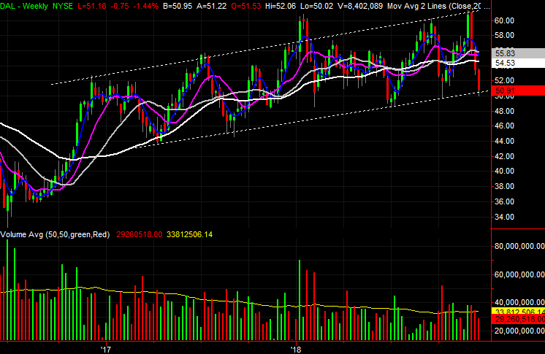Click the red 50.91 last price marker
545x354 pixels.
point(518,91)
